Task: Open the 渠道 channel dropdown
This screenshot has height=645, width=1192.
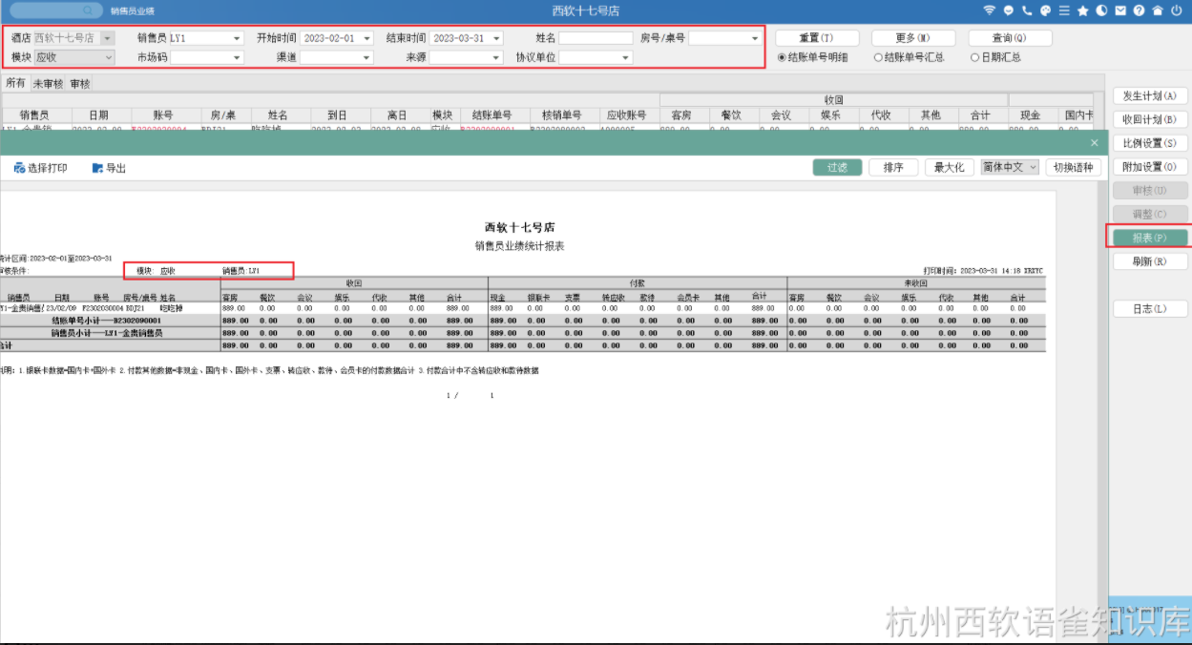Action: point(366,57)
